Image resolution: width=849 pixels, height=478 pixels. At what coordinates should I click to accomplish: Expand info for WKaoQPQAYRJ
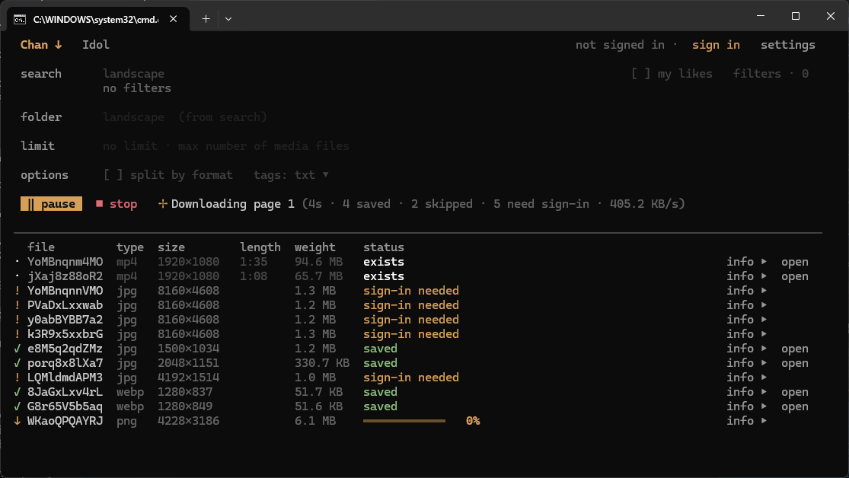pyautogui.click(x=747, y=421)
